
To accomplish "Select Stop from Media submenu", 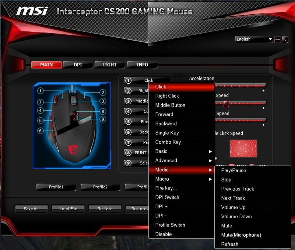I will coord(253,180).
